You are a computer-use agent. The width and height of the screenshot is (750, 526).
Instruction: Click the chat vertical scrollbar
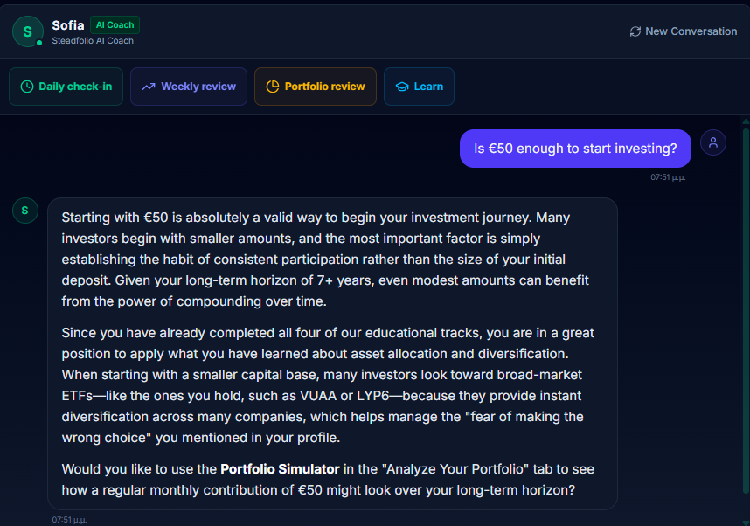click(x=746, y=306)
